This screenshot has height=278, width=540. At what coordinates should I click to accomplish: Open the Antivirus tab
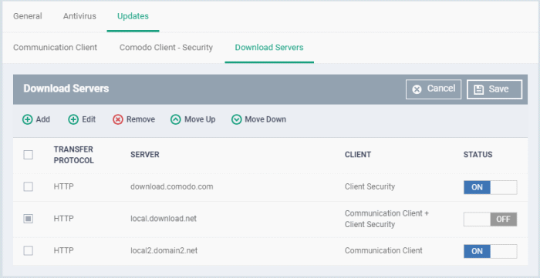point(79,16)
